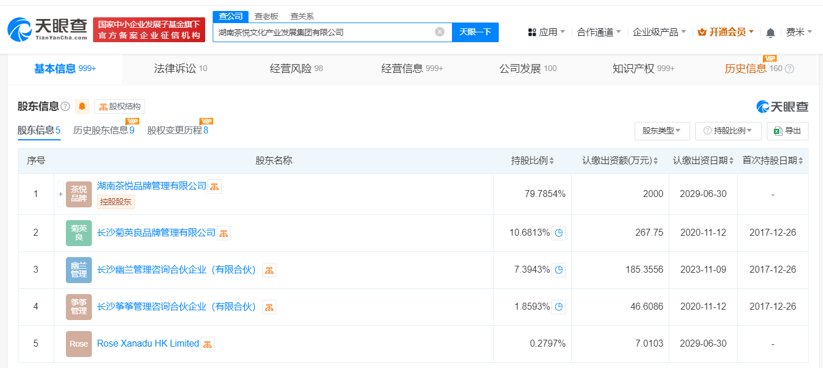Open pie chart icon next to 10.6813% shareholding
The image size is (823, 368).
click(558, 233)
